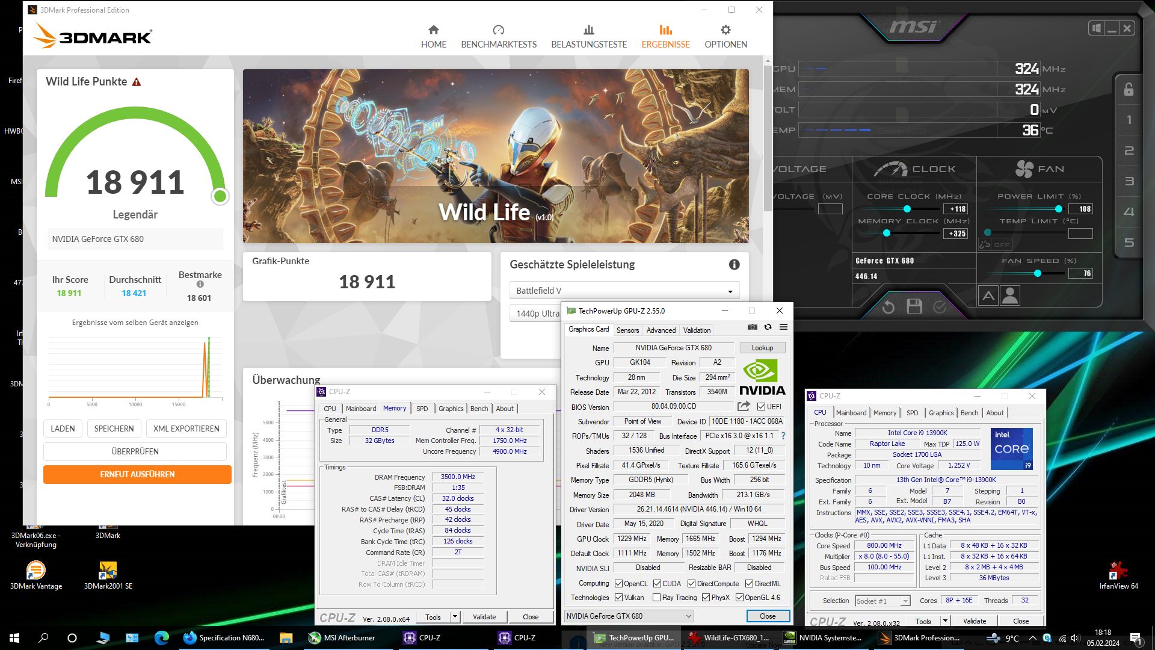Screen dimensions: 1155x650
Task: Go to BENCHMARKTESTS in 3DMark
Action: click(x=499, y=37)
